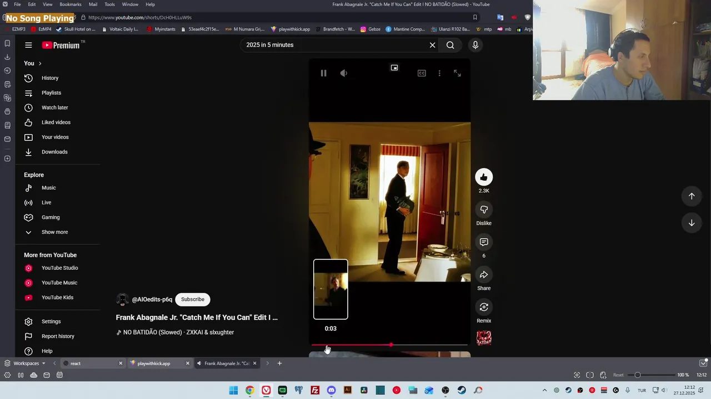Open Steam from the Windows taskbar
Viewport: 711px width, 399px height.
click(x=462, y=390)
